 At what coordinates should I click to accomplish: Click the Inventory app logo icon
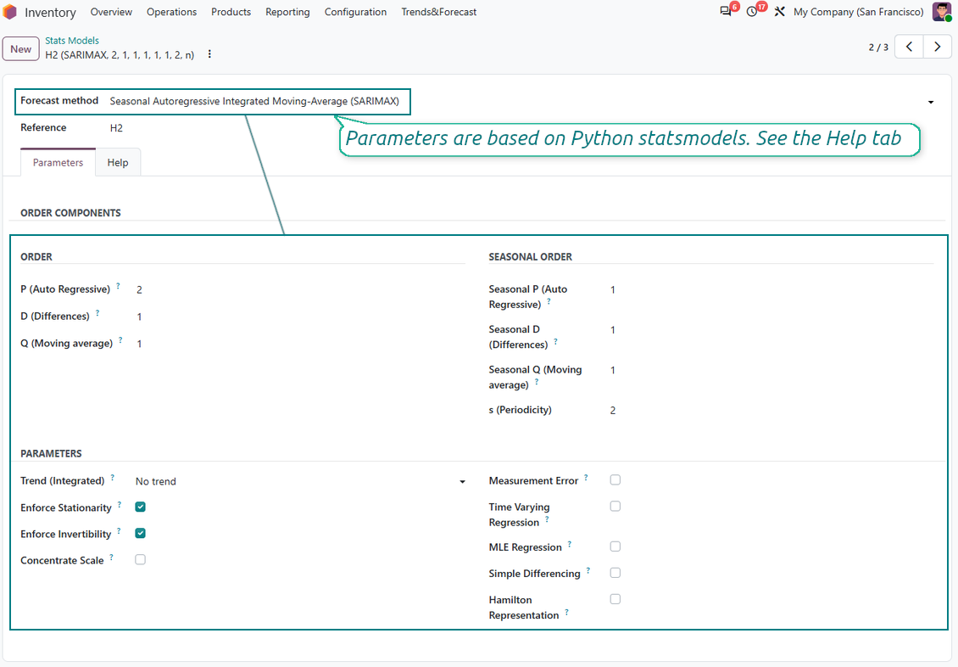10,12
